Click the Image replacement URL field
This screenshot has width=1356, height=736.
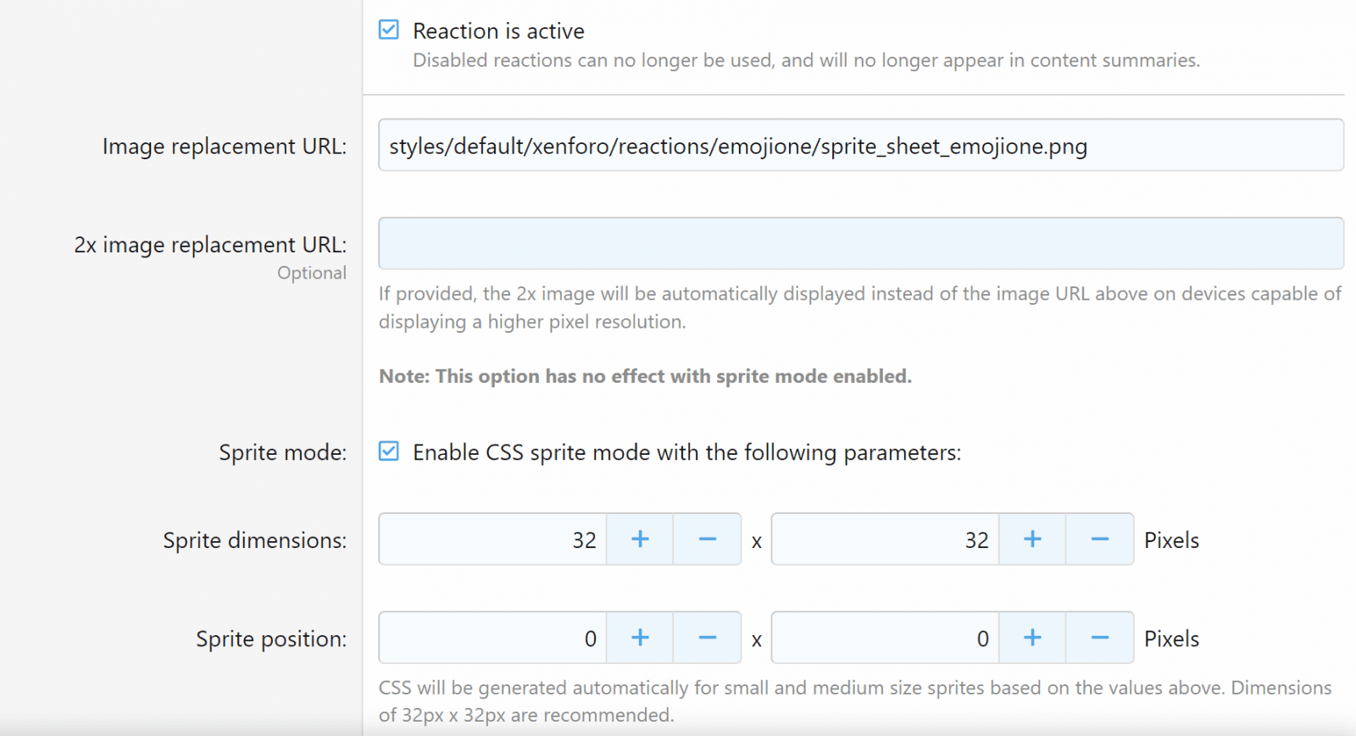pos(860,146)
